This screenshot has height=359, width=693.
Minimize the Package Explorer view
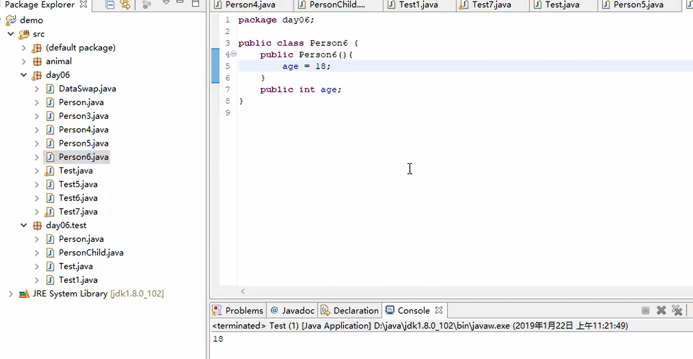[x=180, y=3]
